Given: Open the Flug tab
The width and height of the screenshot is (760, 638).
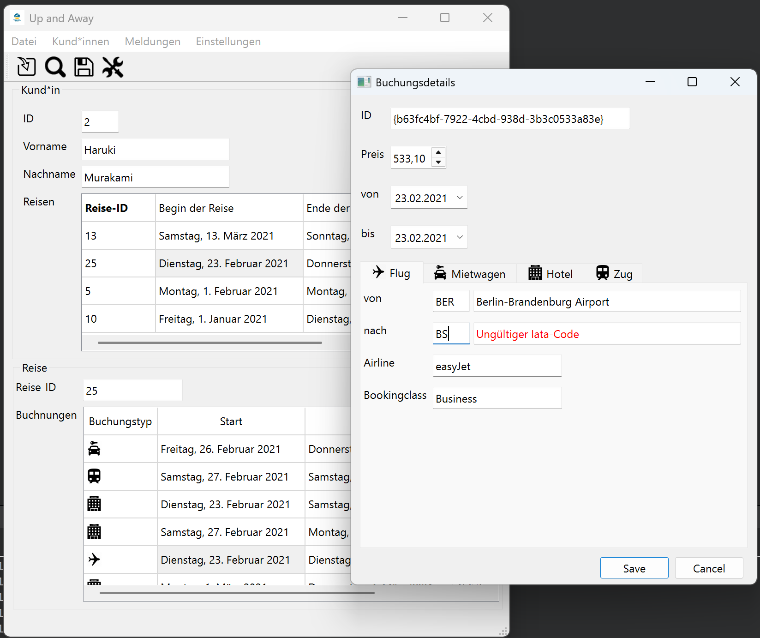Looking at the screenshot, I should pyautogui.click(x=391, y=273).
